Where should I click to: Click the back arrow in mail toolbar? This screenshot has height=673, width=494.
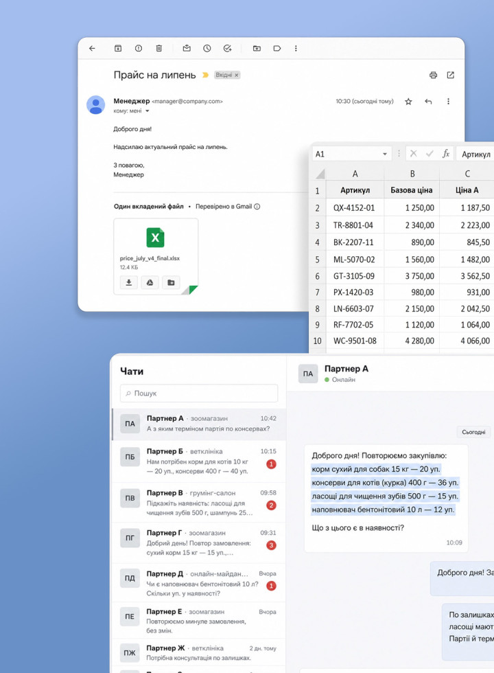(x=92, y=49)
